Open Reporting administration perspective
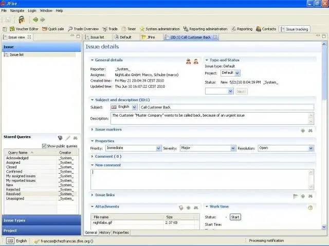 tap(206, 29)
